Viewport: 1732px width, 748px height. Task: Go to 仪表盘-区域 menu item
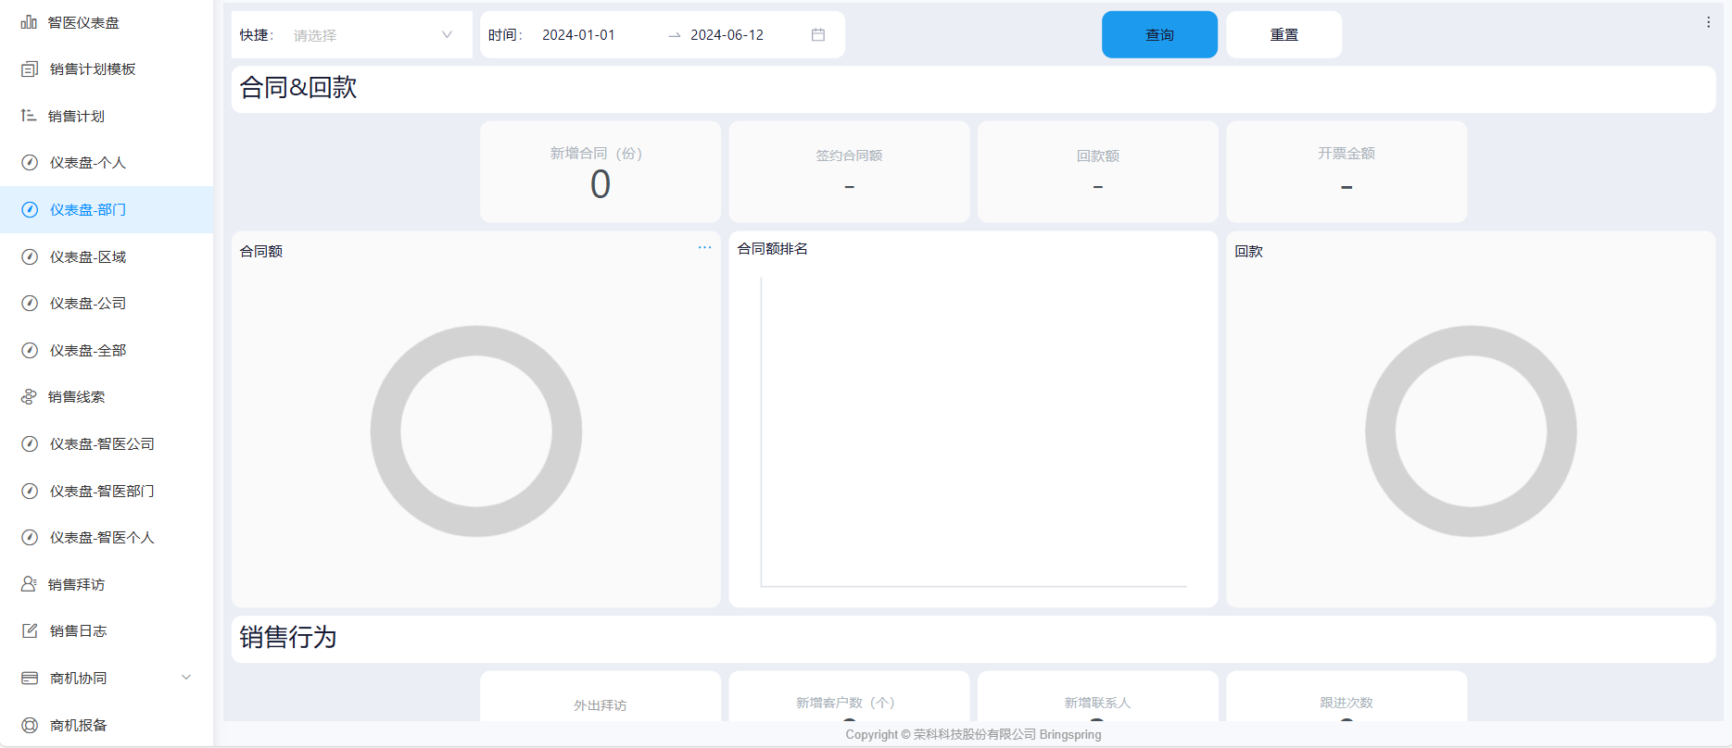(88, 256)
